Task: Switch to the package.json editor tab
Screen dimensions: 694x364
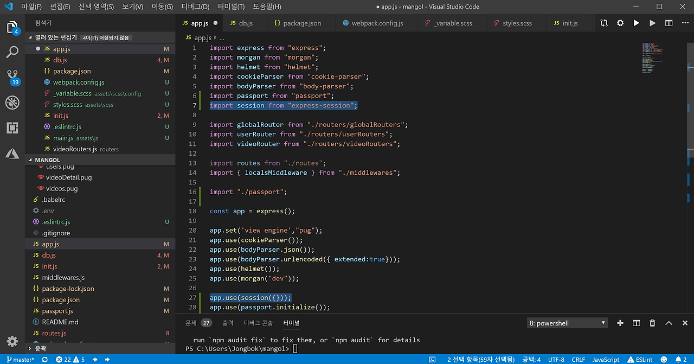Action: [301, 23]
